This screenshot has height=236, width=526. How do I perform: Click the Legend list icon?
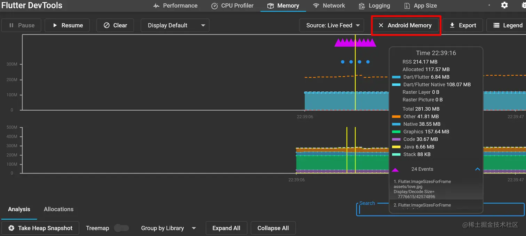(496, 25)
